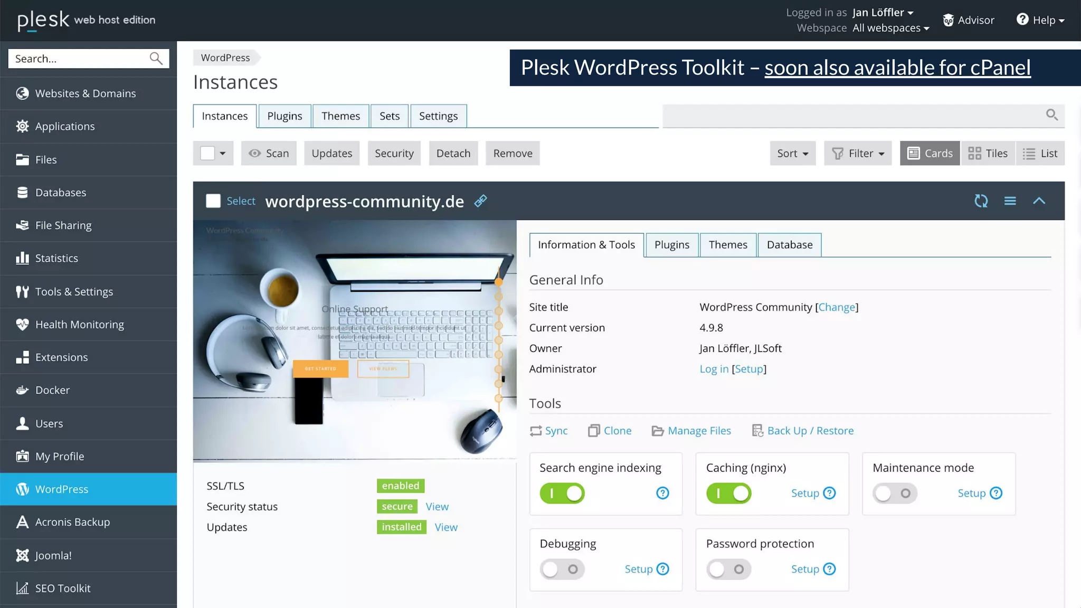Open the instance hamburger menu icon
1081x608 pixels.
pyautogui.click(x=1010, y=201)
